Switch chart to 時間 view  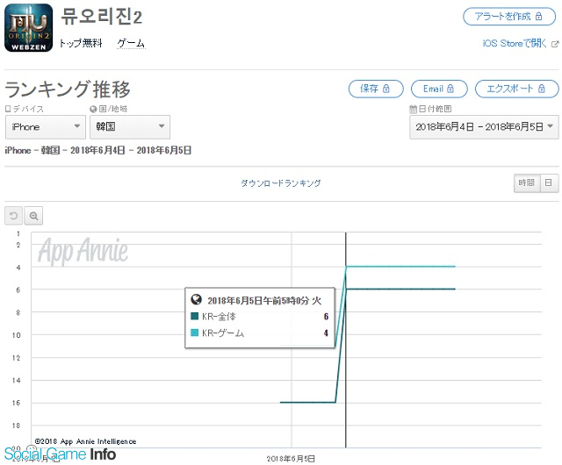pyautogui.click(x=527, y=182)
